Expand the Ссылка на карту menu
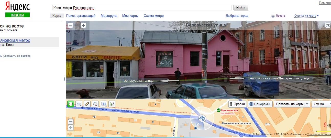This screenshot has width=331, height=138. tap(306, 16)
